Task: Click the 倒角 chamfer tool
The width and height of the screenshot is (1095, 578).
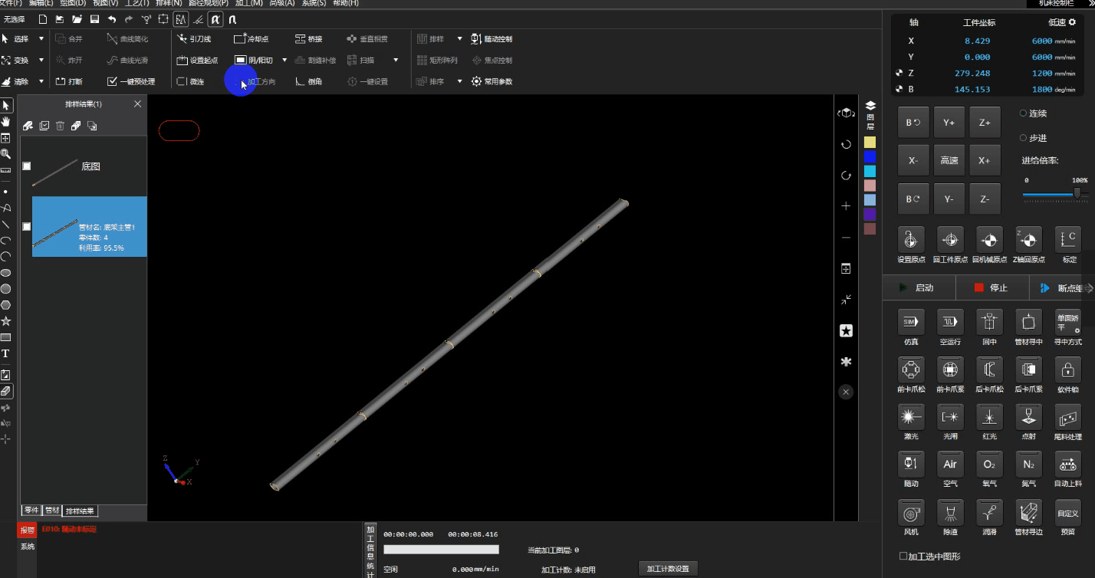Action: tap(308, 81)
